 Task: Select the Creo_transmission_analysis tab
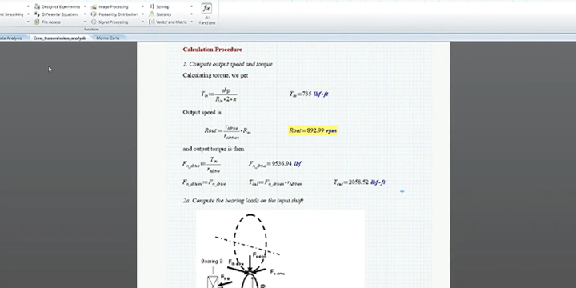point(60,38)
